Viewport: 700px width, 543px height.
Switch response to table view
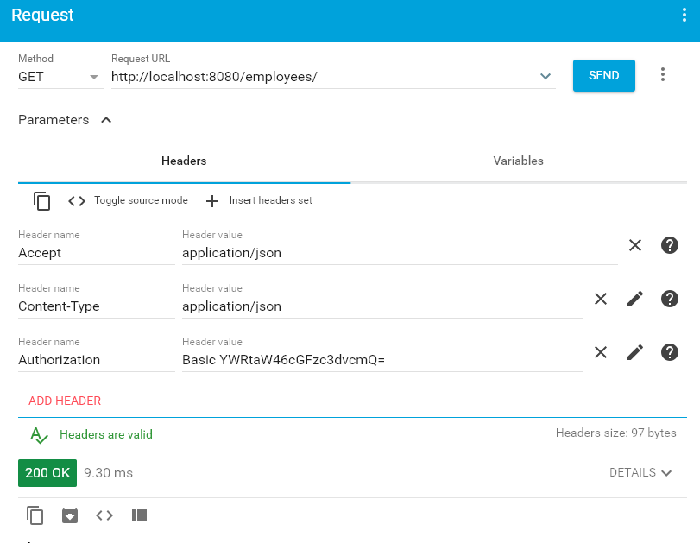139,515
